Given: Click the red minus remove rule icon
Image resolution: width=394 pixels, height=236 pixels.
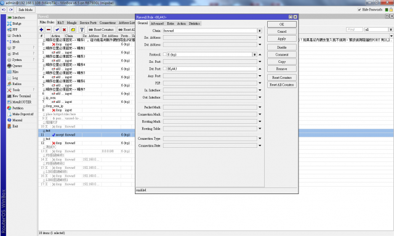Looking at the screenshot, I should (x=49, y=30).
